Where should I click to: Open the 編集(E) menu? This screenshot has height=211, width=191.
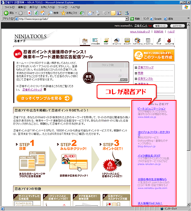click(x=22, y=7)
